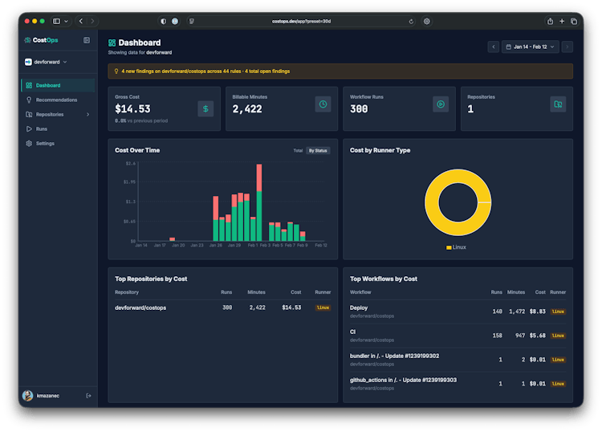Viewport: 602px width, 432px height.
Task: Click the Gross Cost dollar icon
Action: (x=205, y=108)
